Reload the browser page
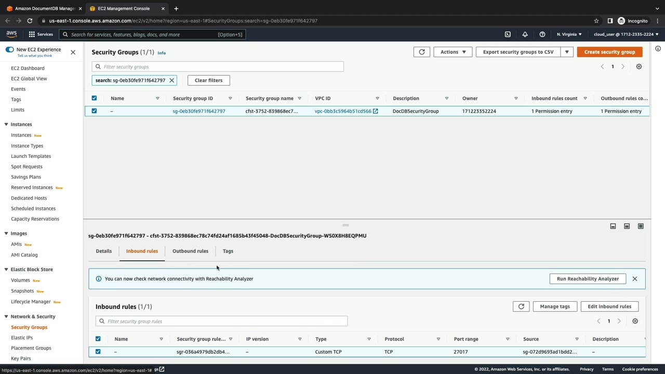 coord(30,21)
